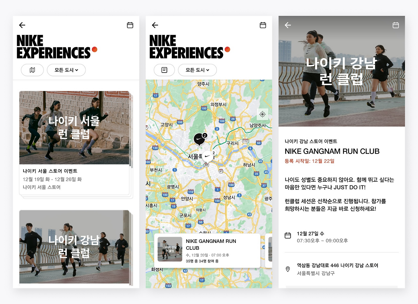
Task: Select the NIKE GANGNAM RUN CLUB detail heading
Action: [x=332, y=151]
